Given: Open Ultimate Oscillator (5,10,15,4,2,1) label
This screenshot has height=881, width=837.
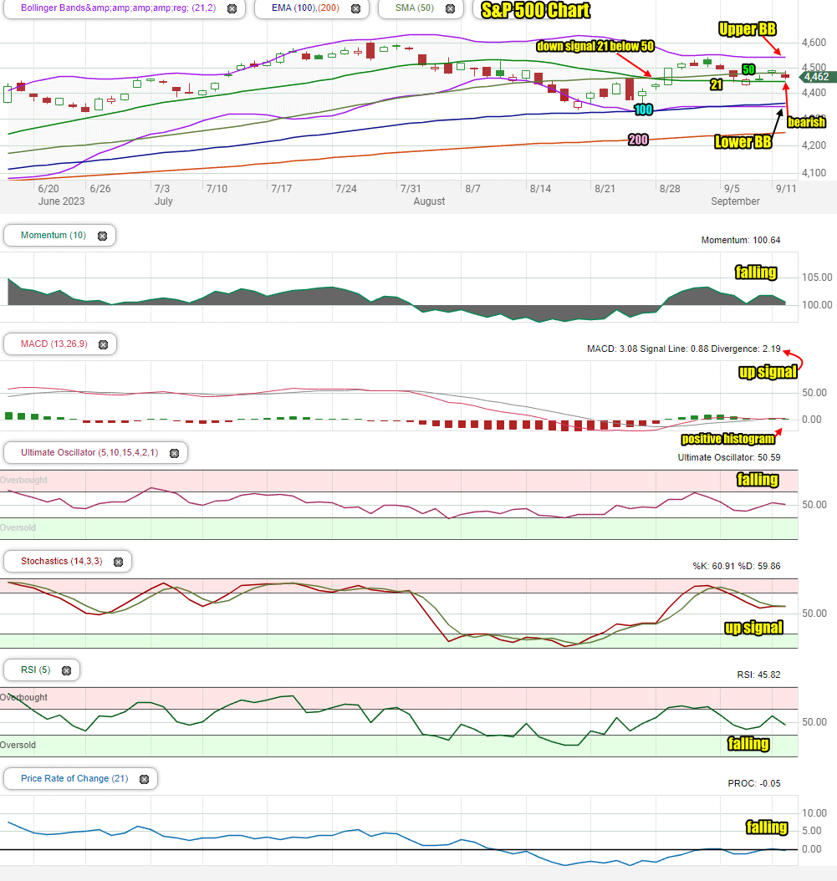Looking at the screenshot, I should tap(89, 452).
